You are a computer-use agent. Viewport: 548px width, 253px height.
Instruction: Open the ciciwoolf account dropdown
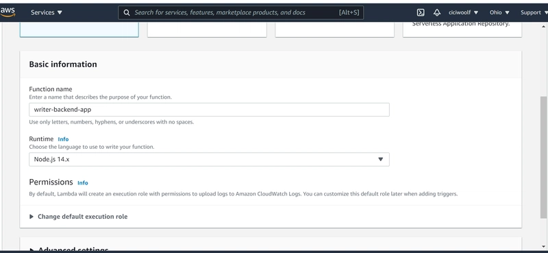[464, 12]
